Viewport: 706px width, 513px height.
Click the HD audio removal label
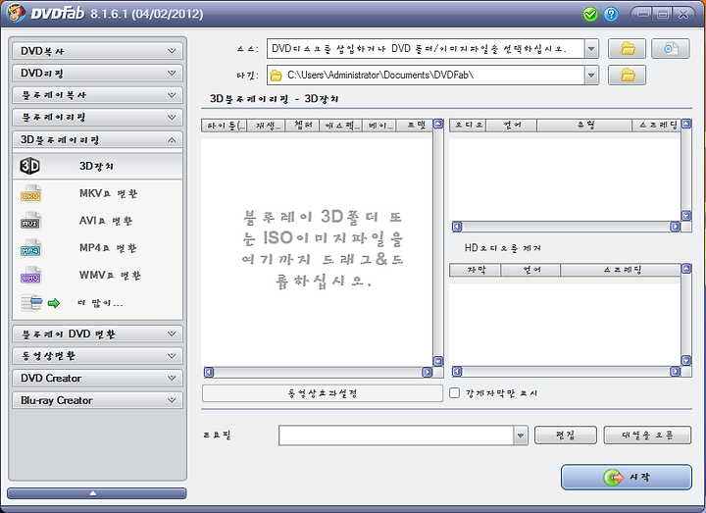(502, 248)
